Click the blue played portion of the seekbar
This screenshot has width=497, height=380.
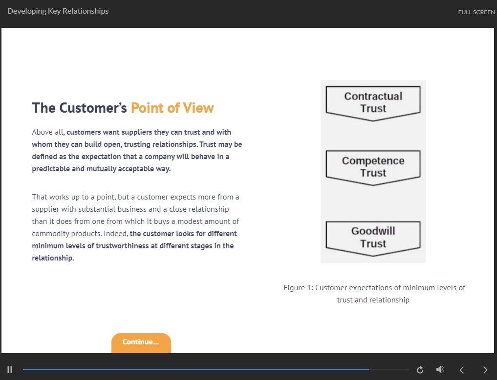(195, 370)
